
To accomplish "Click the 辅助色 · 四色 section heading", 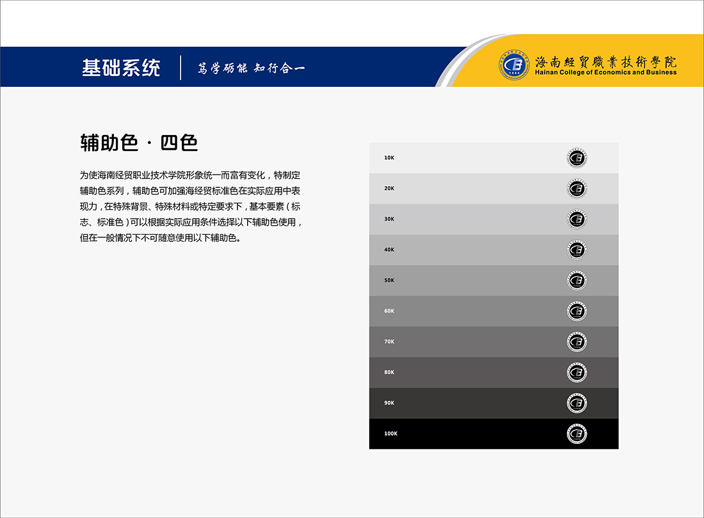I will [x=139, y=143].
